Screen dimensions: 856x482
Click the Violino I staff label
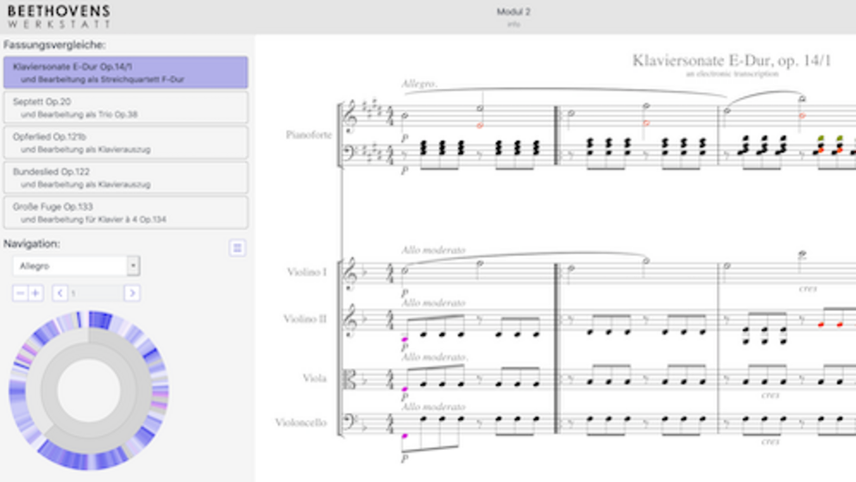click(x=307, y=272)
